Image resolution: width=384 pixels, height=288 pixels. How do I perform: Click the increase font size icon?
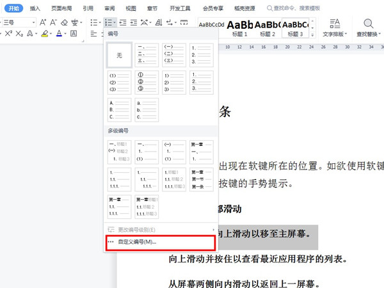pos(44,22)
